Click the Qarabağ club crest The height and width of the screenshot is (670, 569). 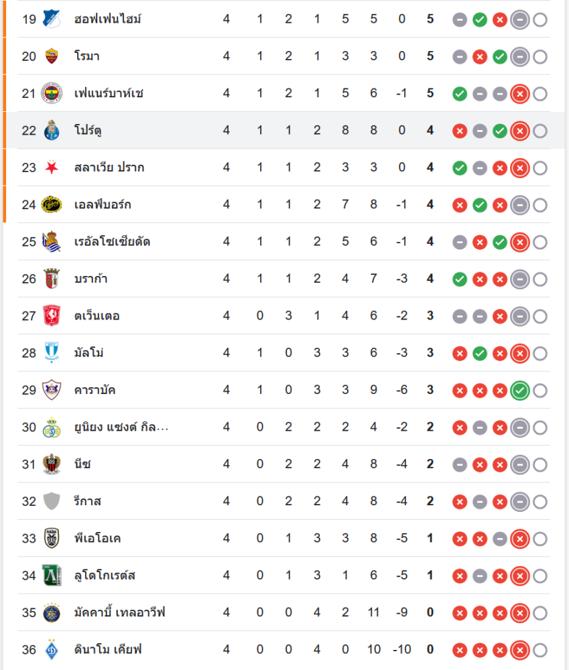[51, 390]
